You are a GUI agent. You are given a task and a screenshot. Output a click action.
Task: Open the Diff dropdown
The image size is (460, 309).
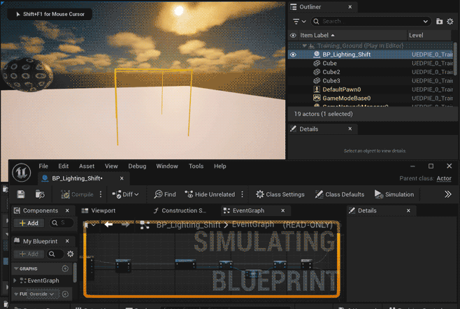click(x=125, y=194)
